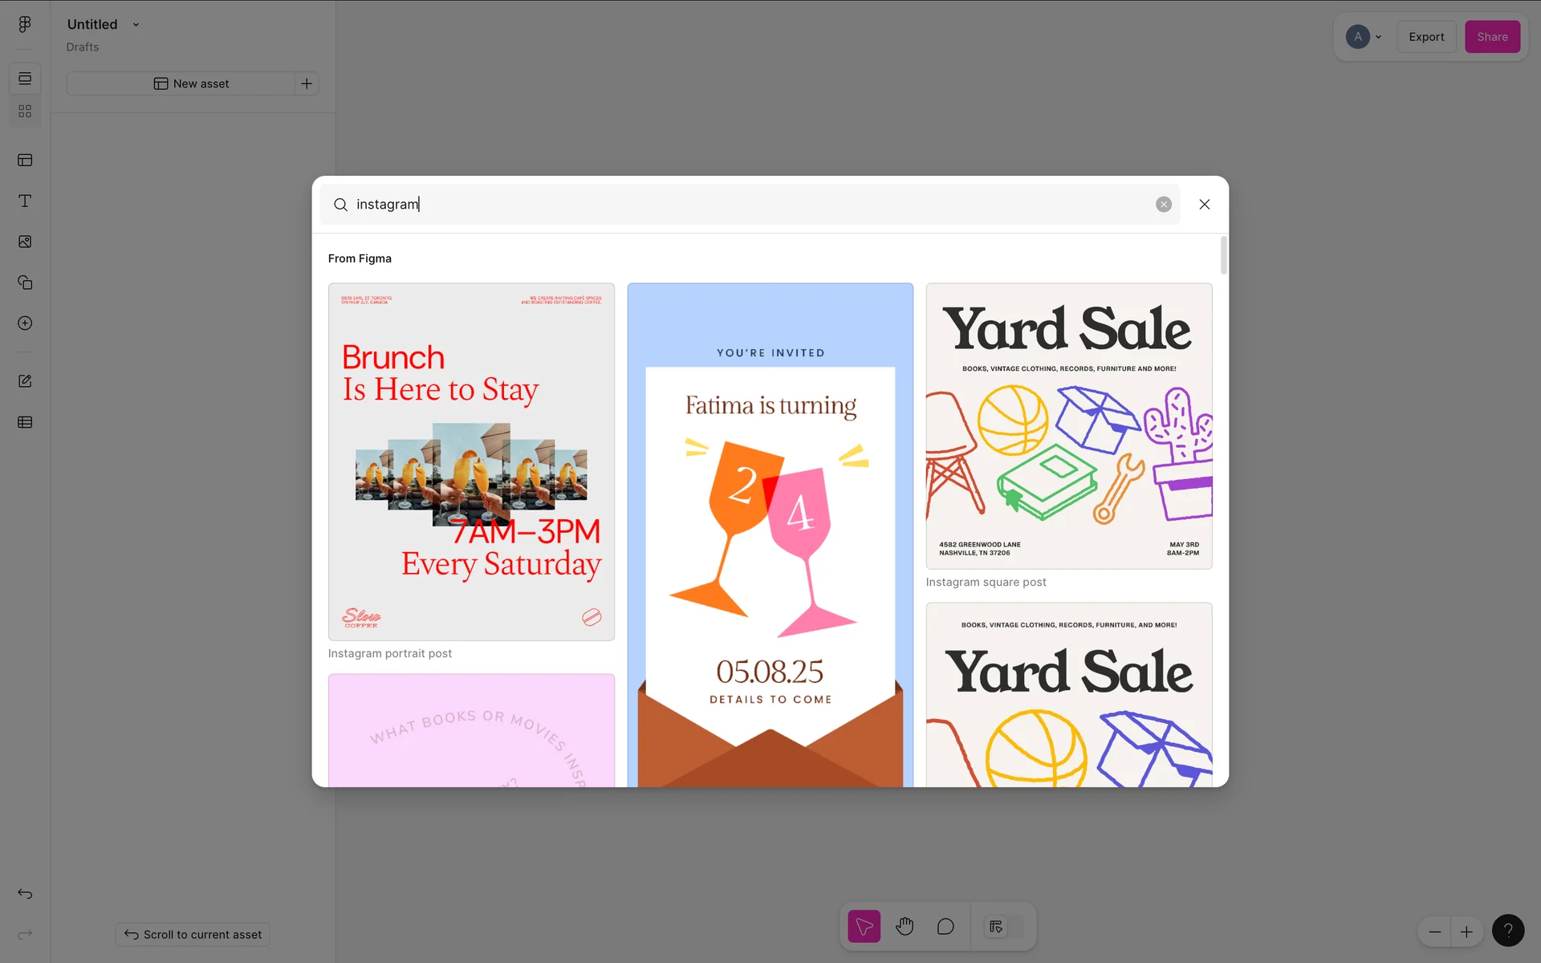Select the Shapes tool in sidebar

25,282
